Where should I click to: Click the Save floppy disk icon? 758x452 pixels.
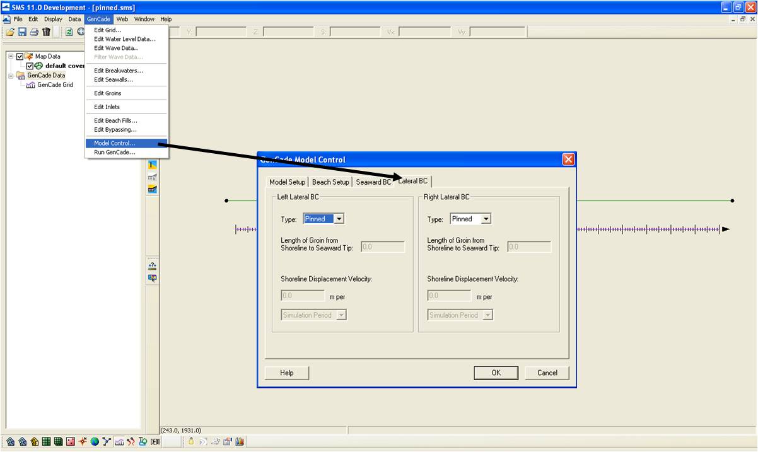pyautogui.click(x=22, y=32)
